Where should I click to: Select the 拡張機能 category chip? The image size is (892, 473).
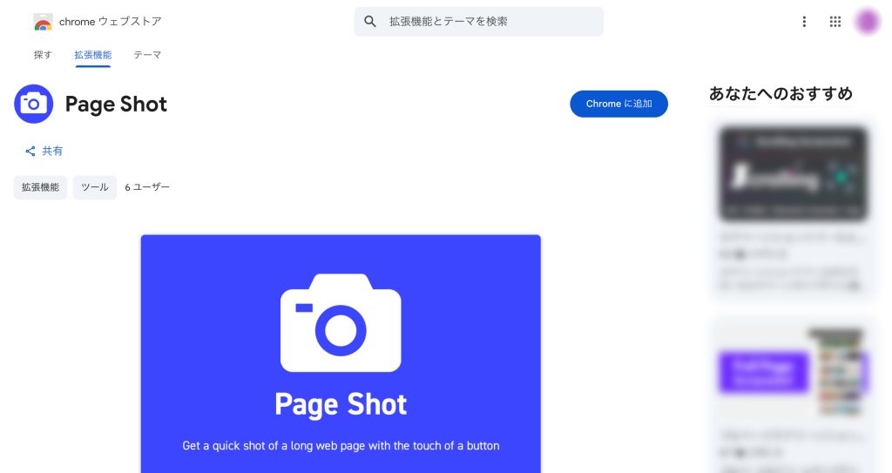pyautogui.click(x=40, y=187)
